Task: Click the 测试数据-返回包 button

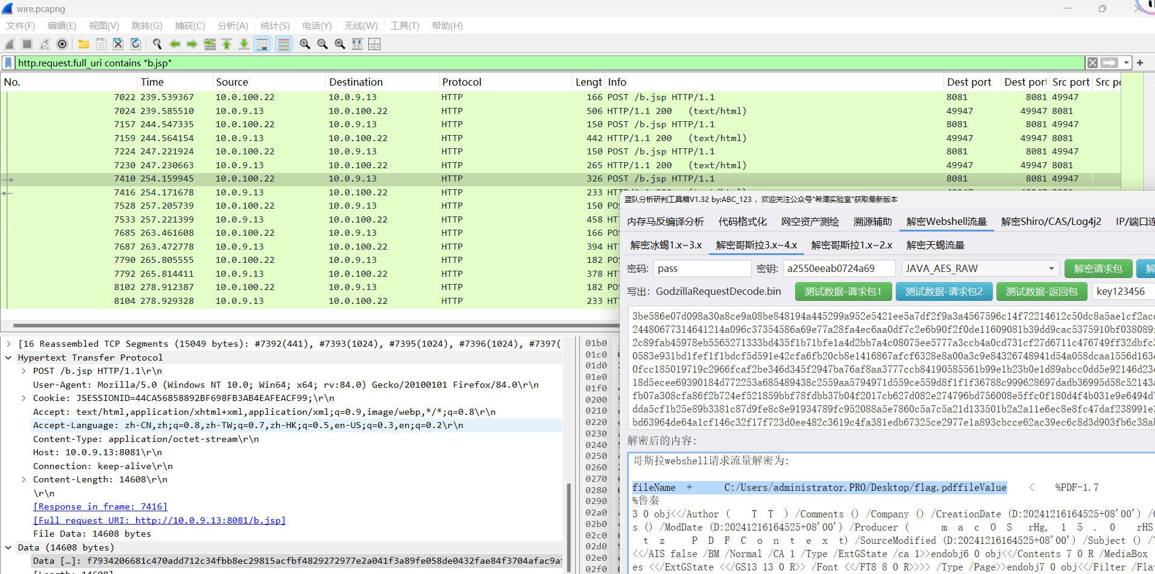Action: 1041,291
